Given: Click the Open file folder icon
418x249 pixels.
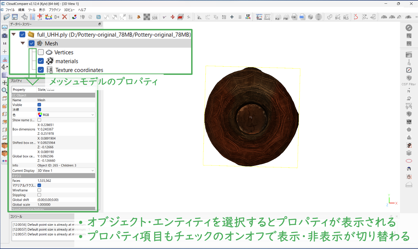Looking at the screenshot, I should point(7,17).
